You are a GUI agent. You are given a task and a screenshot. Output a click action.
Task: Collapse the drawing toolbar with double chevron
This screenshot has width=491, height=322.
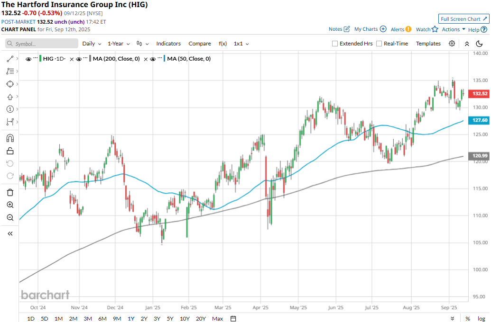click(x=10, y=233)
